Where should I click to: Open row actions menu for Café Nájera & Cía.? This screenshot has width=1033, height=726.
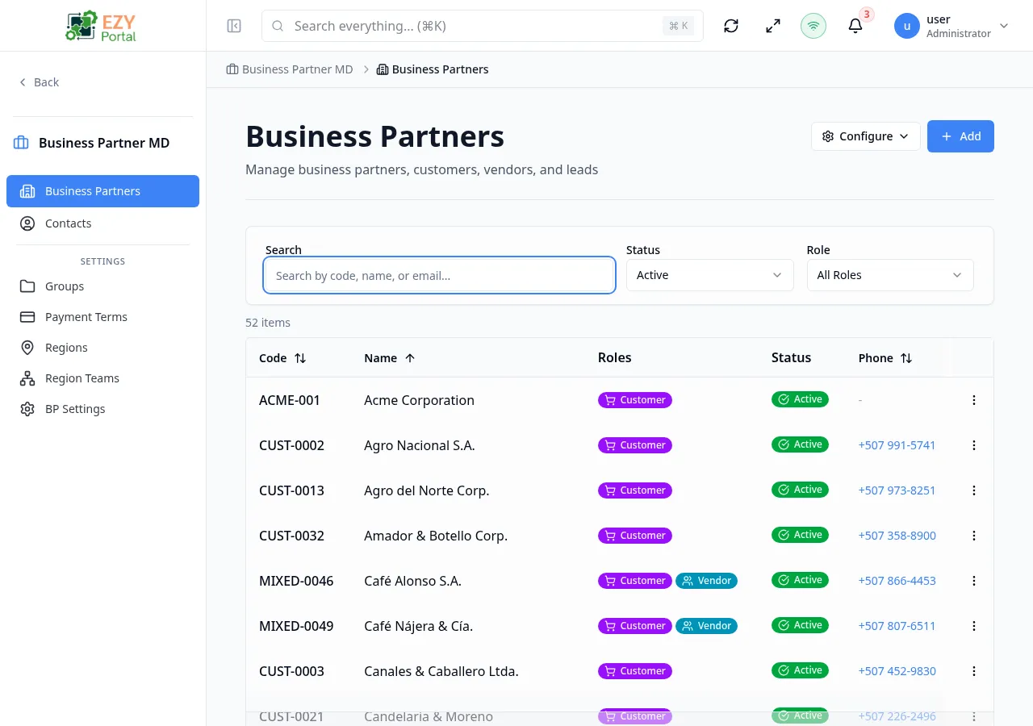974,626
